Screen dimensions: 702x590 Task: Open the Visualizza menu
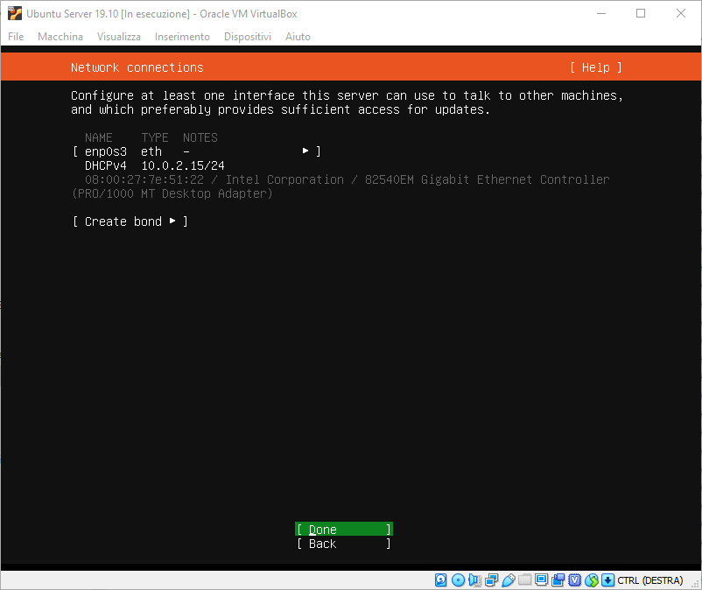coord(119,36)
